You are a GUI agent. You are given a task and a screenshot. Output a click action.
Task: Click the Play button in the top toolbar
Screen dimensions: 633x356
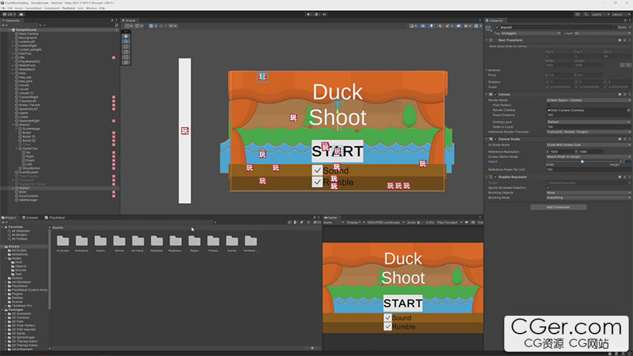(x=309, y=14)
